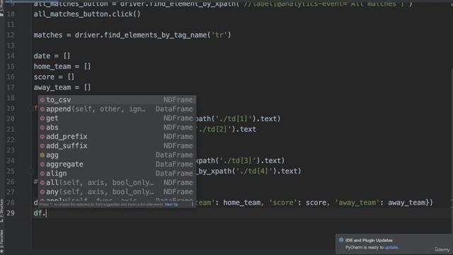Click the method icon beside get suggestion
The image size is (453, 255).
pyautogui.click(x=42, y=118)
